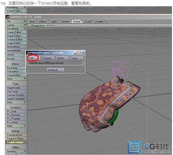Open FX_Browser
This screenshot has width=173, height=155.
16,115
